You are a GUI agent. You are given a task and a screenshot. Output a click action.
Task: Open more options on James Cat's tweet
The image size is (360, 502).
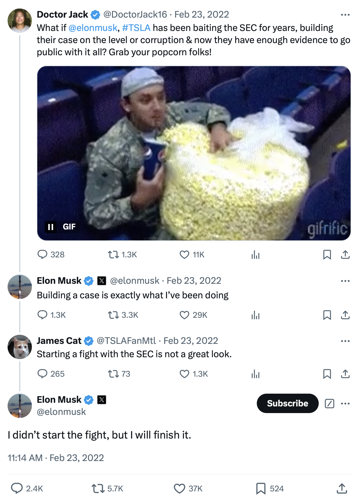coord(345,341)
